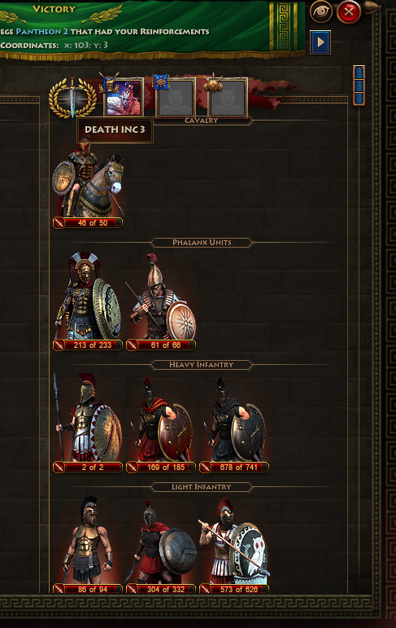
Task: Click the Pantheon 2 link in header
Action: (x=42, y=31)
